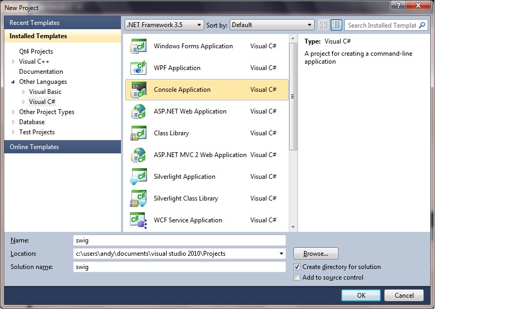Screen dimensions: 530x321
Task: Select the ASP.NET Web Application template name
Action: tap(190, 111)
